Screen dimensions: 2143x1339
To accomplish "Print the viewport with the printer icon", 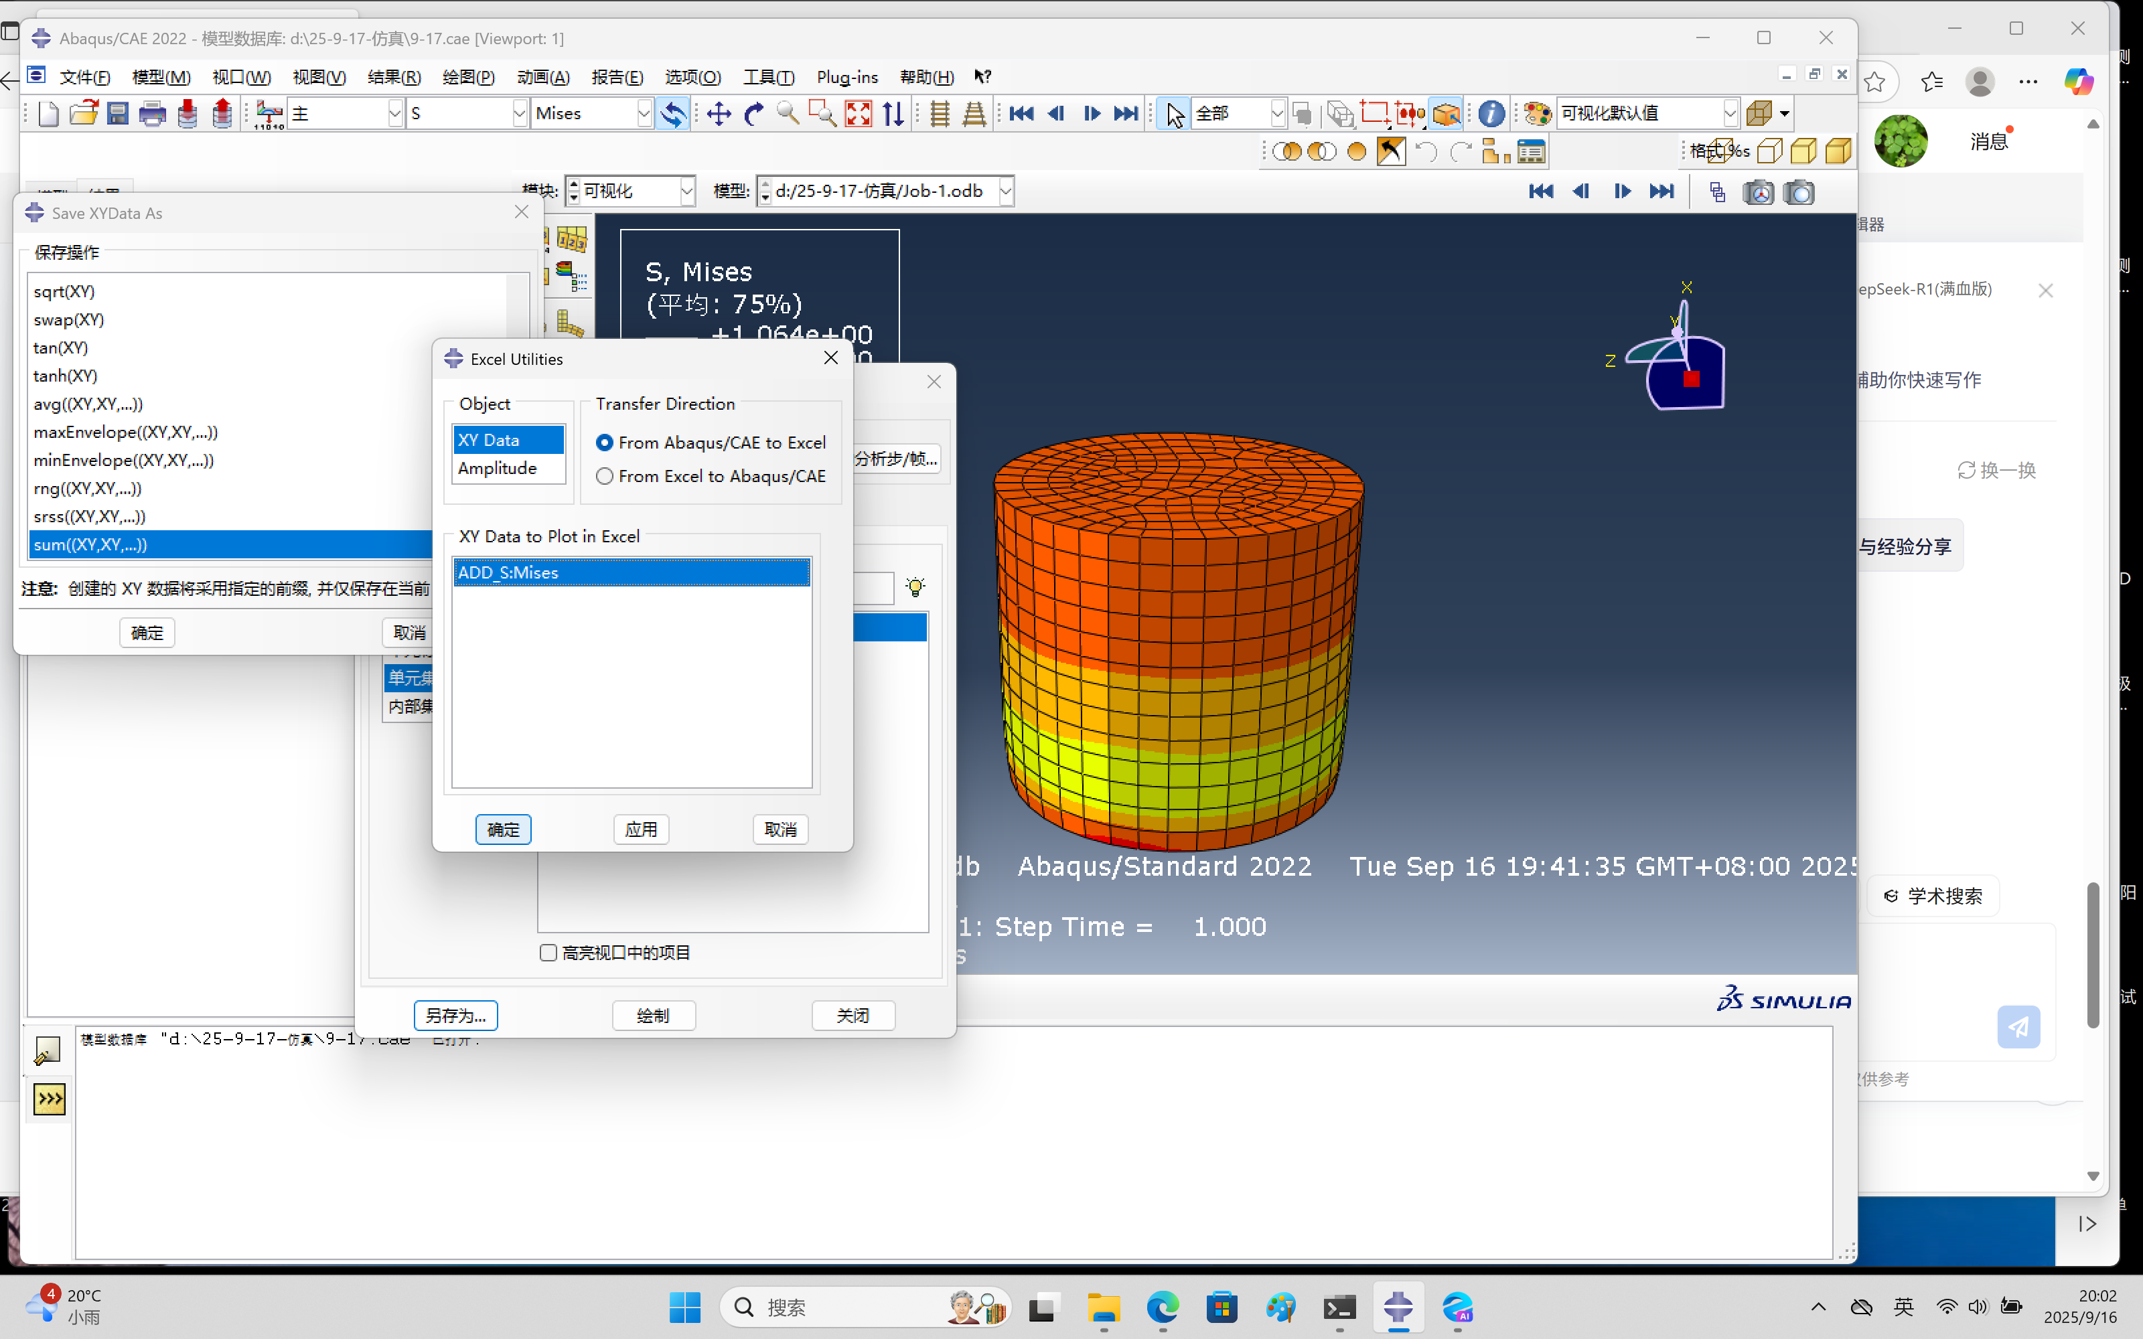I will tap(152, 113).
